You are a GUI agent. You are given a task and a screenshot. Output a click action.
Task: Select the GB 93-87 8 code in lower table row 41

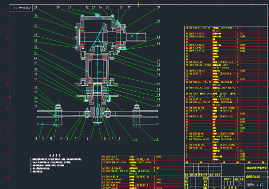[x=111, y=185]
